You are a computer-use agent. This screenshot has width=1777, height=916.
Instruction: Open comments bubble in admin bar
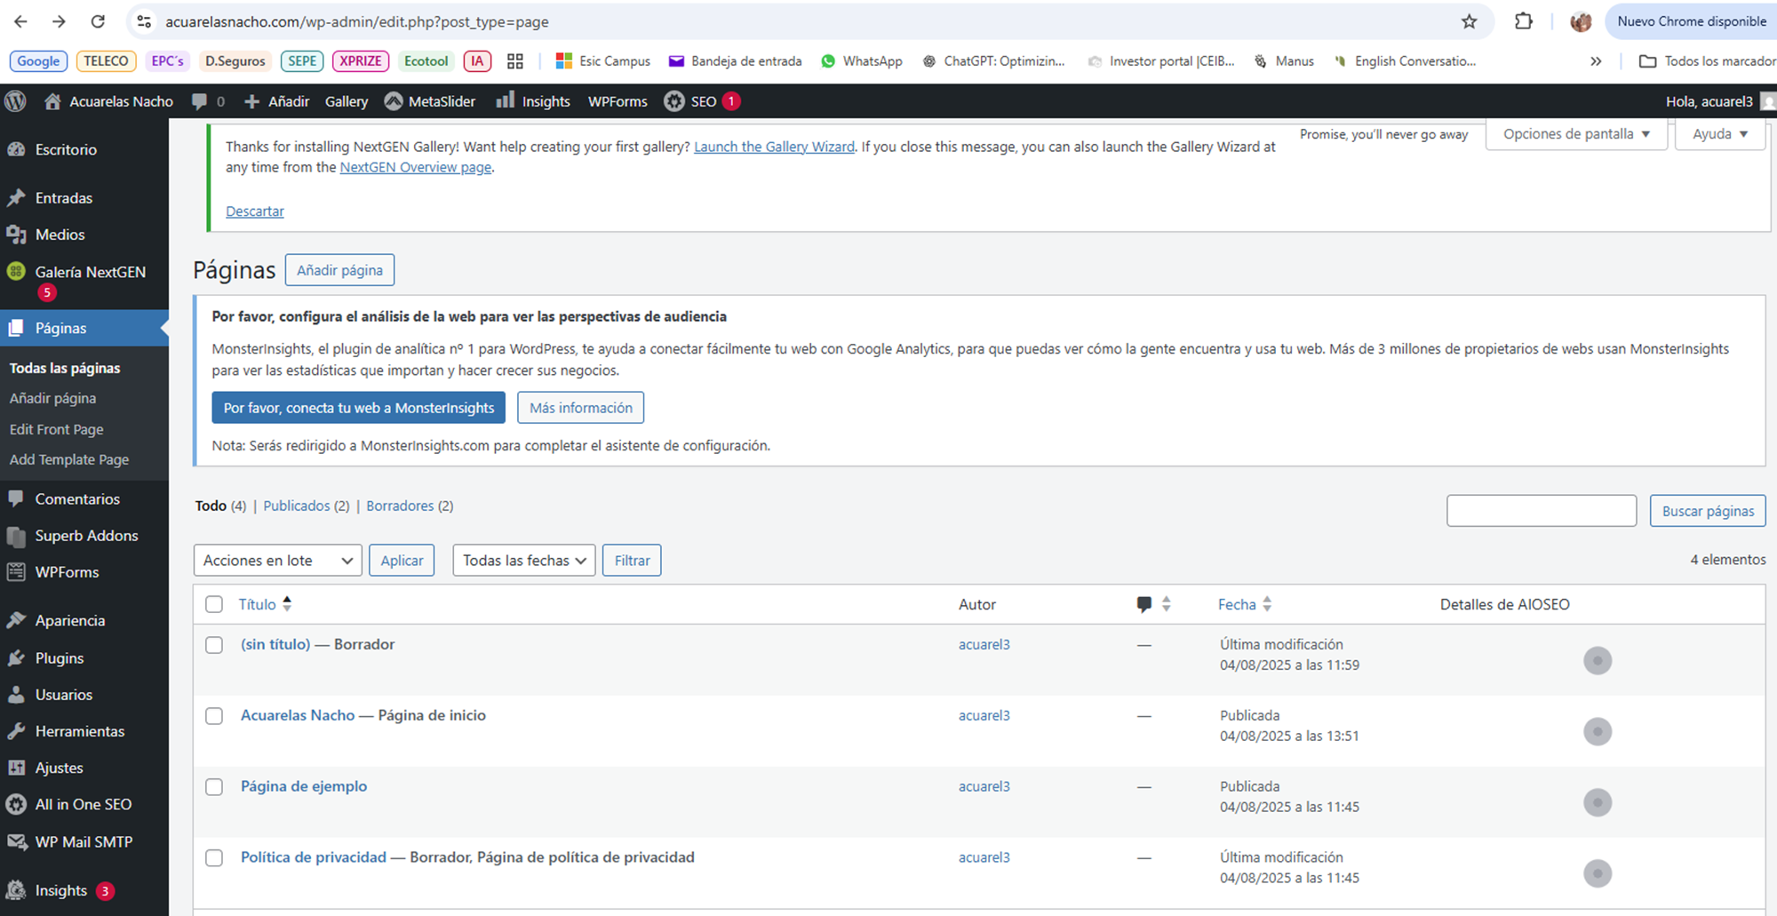200,101
